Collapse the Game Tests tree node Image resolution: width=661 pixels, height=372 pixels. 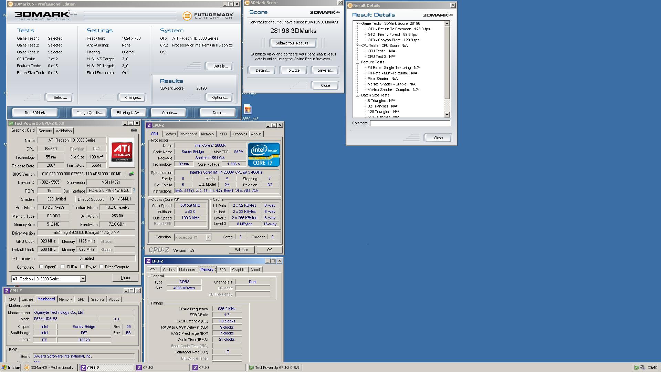358,24
